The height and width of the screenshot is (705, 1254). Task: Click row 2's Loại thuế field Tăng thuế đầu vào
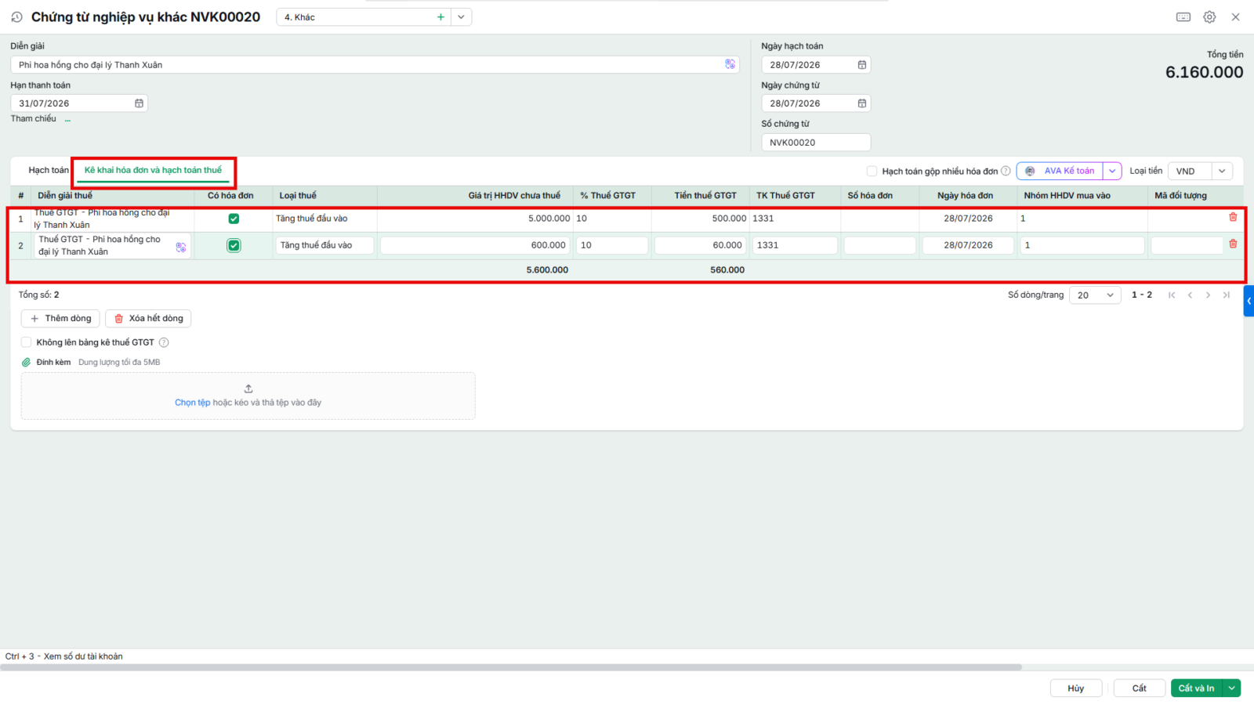324,245
